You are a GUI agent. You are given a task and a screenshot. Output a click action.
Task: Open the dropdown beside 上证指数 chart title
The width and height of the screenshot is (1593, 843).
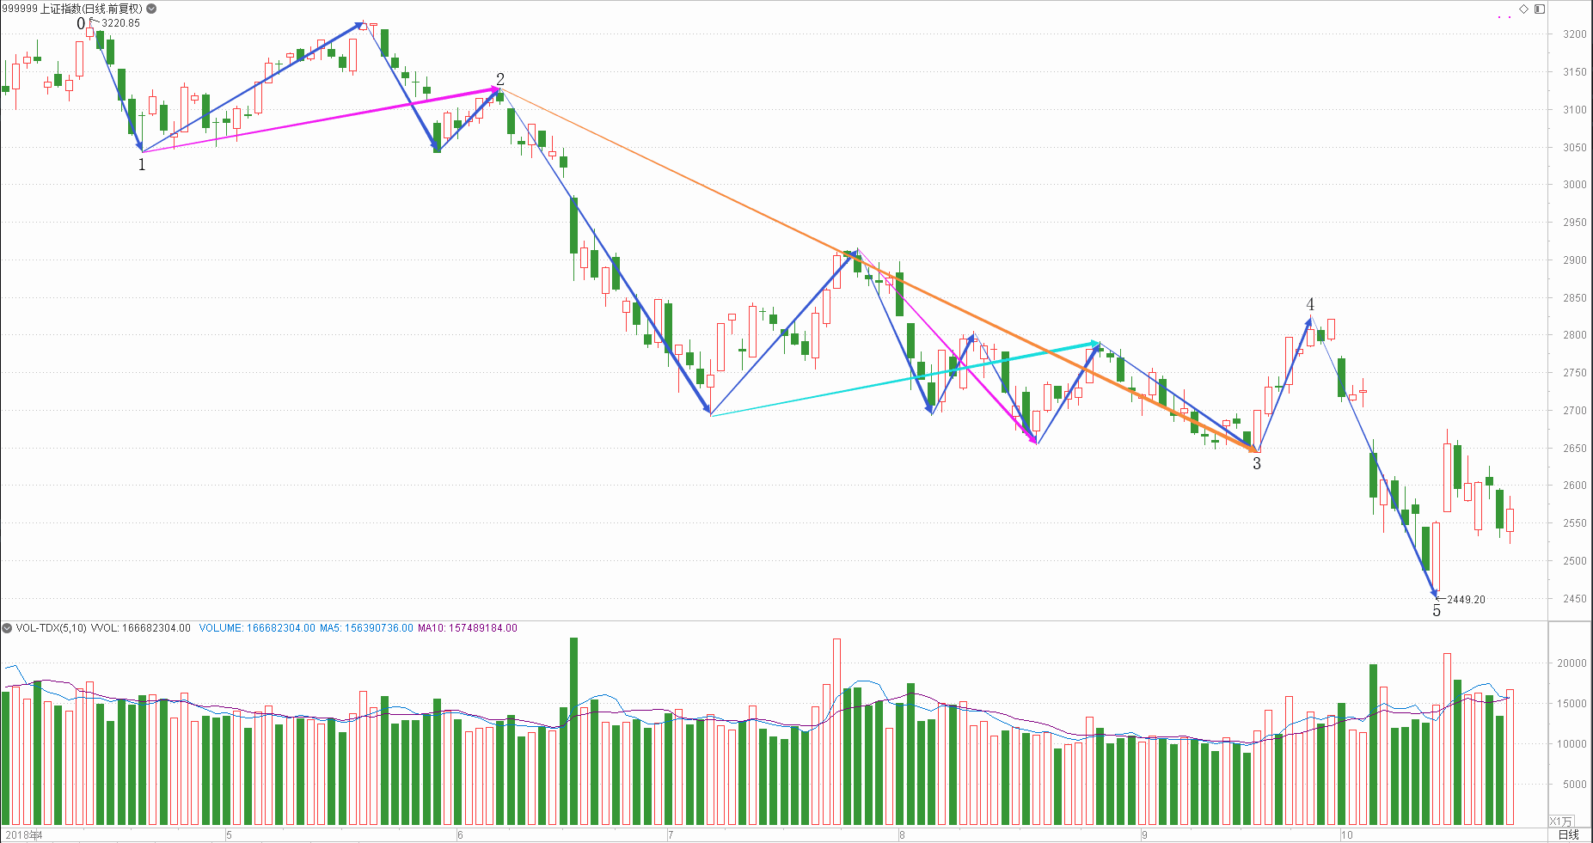(151, 9)
